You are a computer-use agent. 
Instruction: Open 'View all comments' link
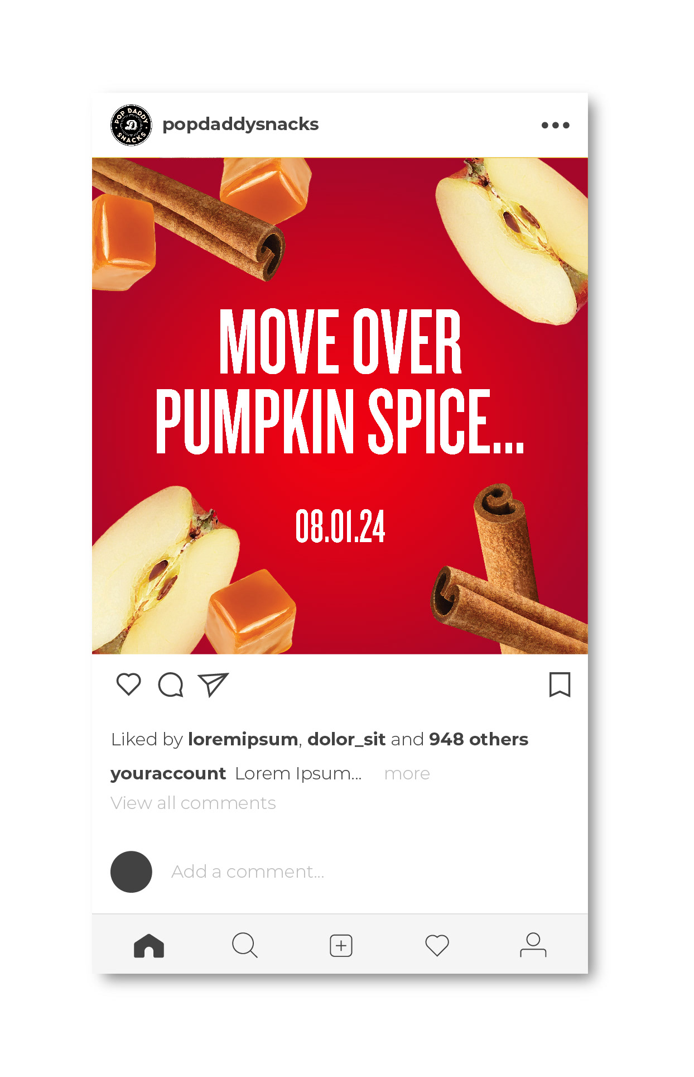[193, 803]
